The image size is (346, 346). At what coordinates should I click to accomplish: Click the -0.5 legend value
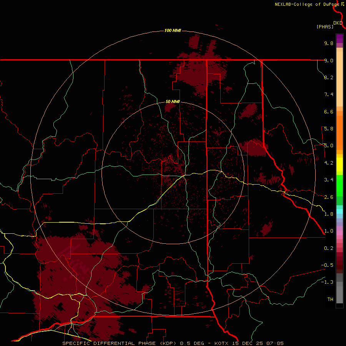tap(327, 265)
